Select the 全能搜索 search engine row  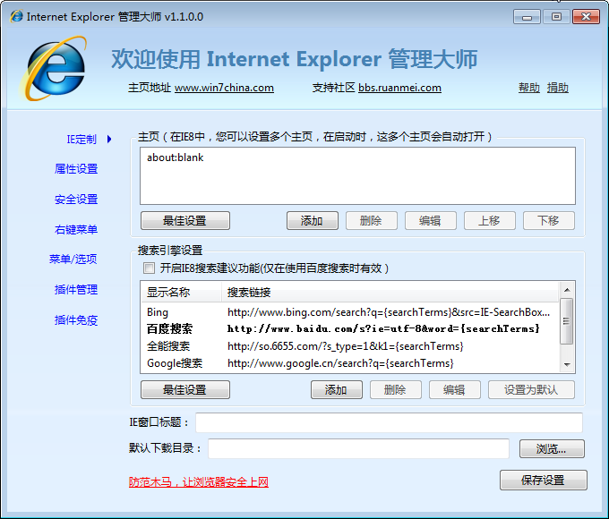point(349,346)
